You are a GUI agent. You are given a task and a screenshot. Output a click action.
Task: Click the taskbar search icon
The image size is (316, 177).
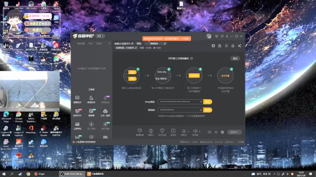tap(12, 174)
